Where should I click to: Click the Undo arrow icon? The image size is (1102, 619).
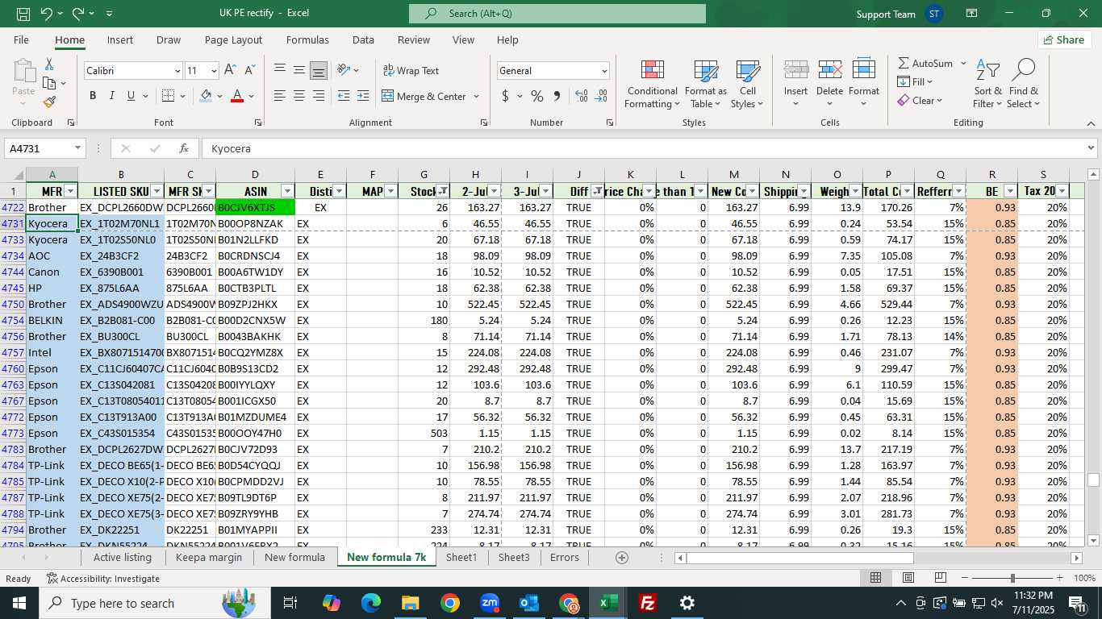46,14
